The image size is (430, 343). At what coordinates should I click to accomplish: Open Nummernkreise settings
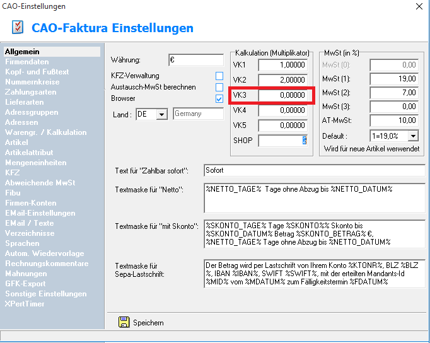(32, 82)
